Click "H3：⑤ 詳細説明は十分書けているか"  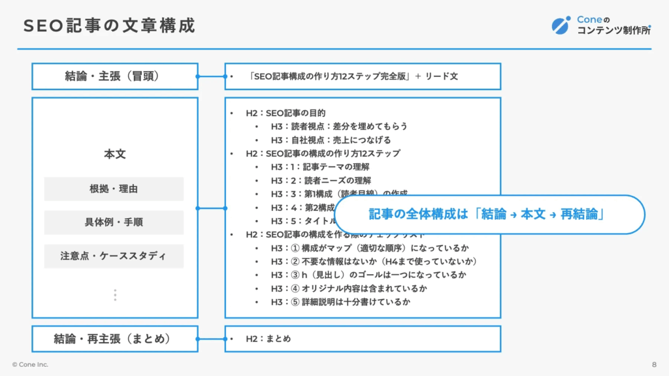pos(340,302)
